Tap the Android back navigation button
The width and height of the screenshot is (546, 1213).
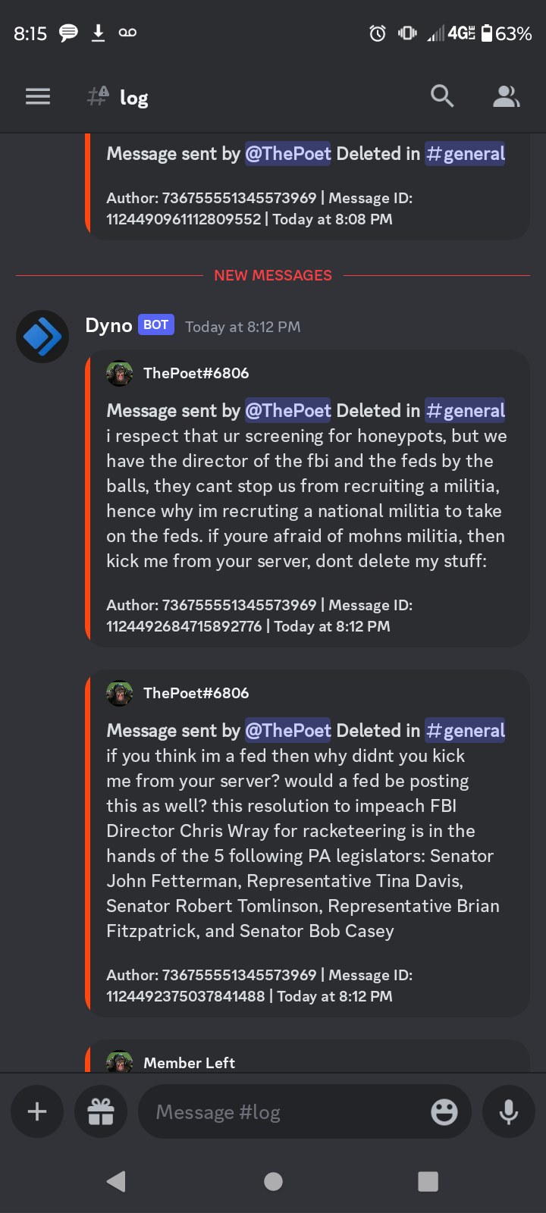[x=115, y=1181]
